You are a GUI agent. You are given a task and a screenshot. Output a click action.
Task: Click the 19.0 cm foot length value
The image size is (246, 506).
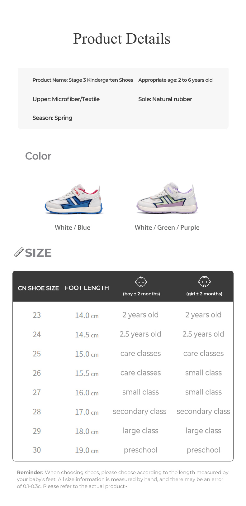click(x=87, y=450)
